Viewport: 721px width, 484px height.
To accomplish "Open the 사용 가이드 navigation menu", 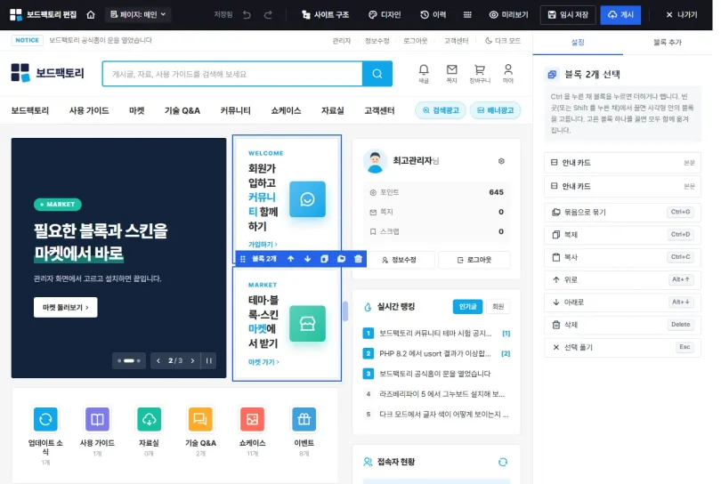I will (x=89, y=110).
